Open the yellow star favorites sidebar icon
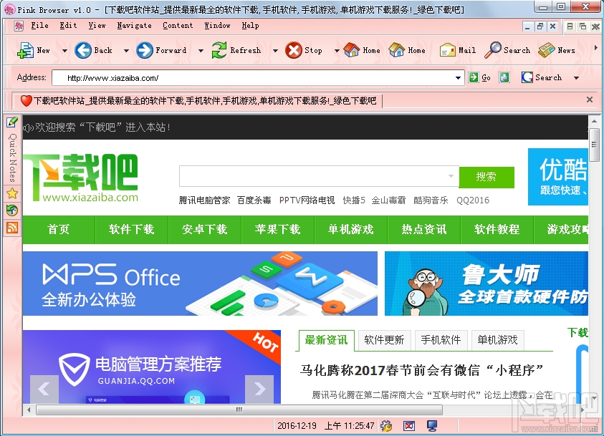 pyautogui.click(x=12, y=193)
